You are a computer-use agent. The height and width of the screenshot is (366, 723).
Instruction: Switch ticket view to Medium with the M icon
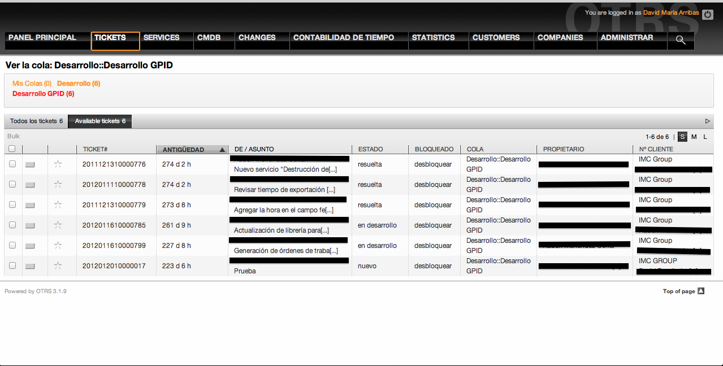[x=694, y=137]
